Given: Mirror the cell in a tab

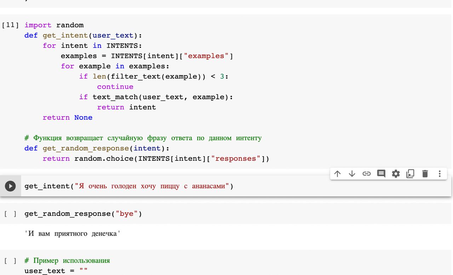Looking at the screenshot, I should point(410,174).
